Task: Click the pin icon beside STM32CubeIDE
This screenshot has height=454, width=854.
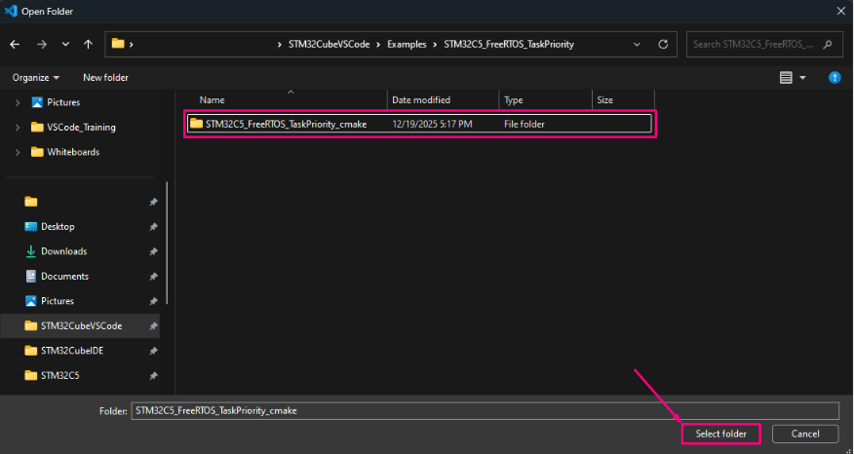Action: coord(154,351)
